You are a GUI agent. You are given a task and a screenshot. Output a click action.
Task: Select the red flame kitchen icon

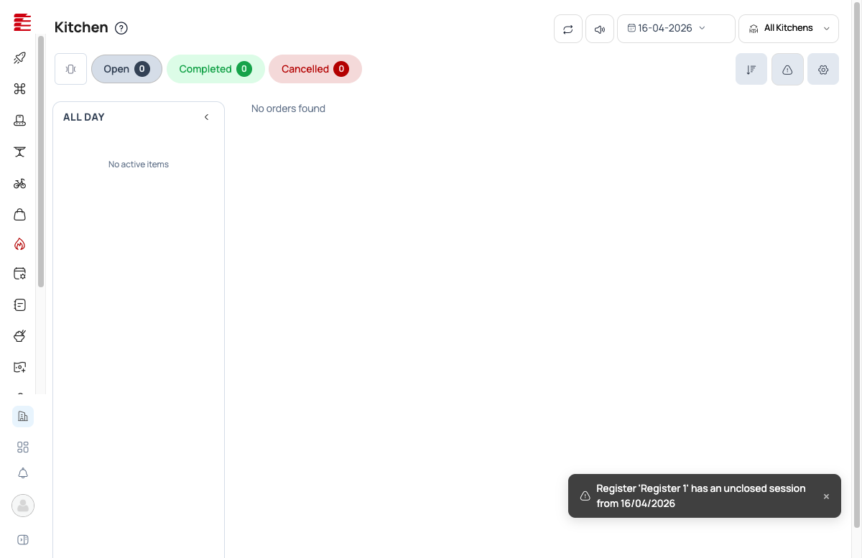[20, 244]
